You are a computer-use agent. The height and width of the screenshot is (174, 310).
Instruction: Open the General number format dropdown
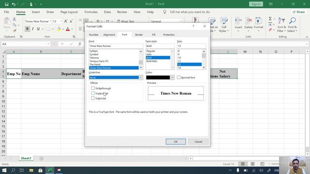181,21
